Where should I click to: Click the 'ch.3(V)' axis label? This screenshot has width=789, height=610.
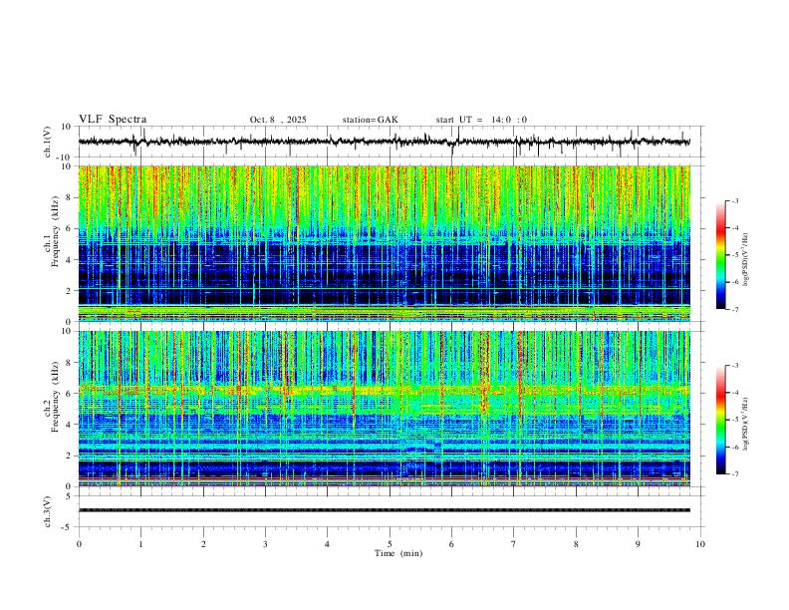48,511
